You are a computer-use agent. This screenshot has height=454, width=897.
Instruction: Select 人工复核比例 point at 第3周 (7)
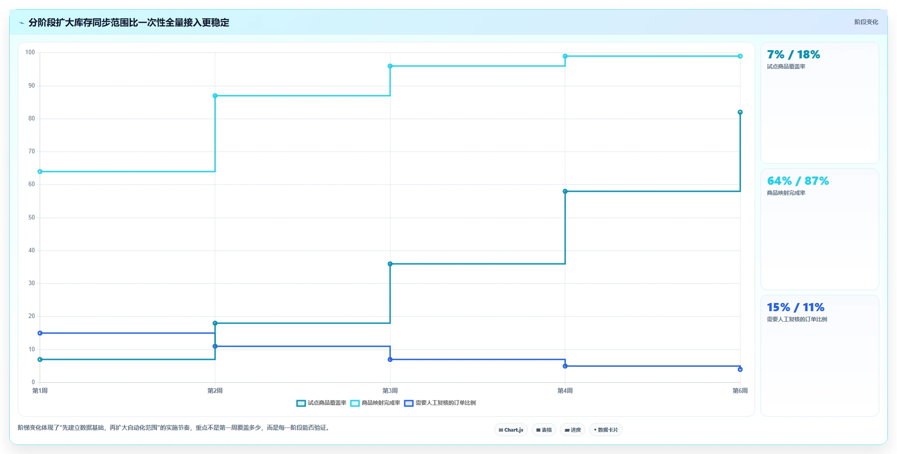coord(390,360)
